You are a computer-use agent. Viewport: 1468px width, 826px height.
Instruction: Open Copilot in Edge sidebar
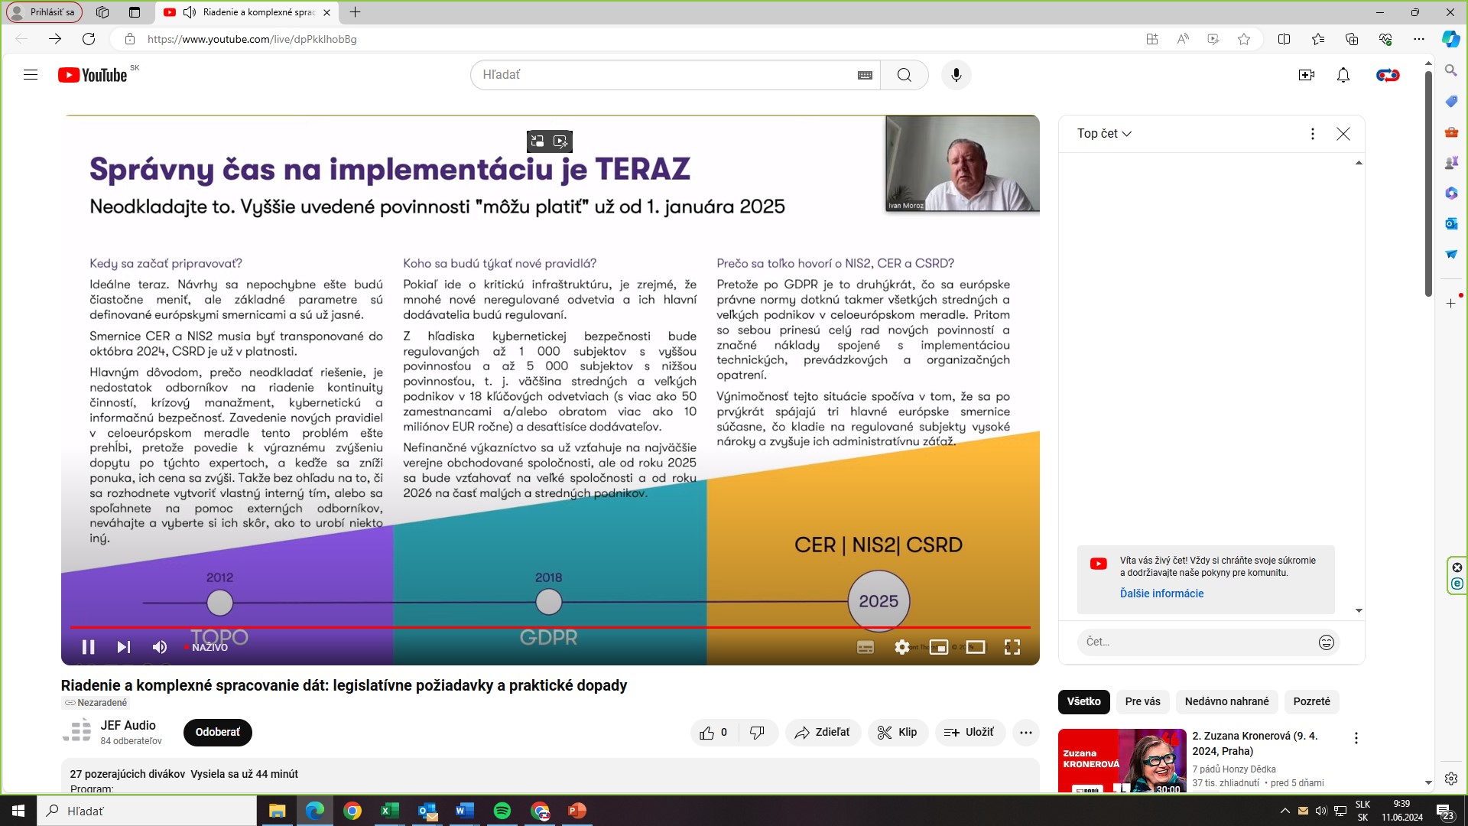1450,39
